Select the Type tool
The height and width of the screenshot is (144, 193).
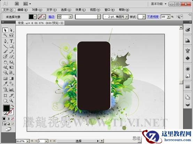click(x=11, y=41)
